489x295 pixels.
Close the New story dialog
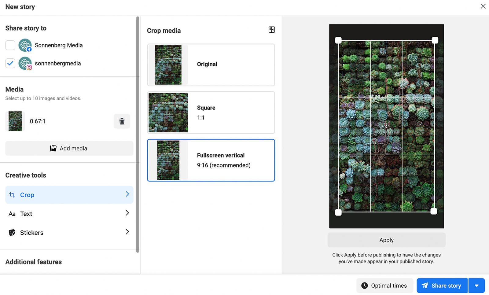[483, 6]
